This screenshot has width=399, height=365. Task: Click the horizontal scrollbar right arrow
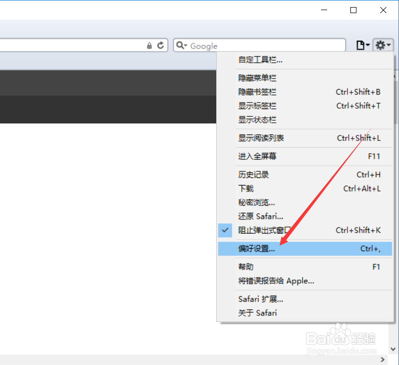[x=382, y=359]
